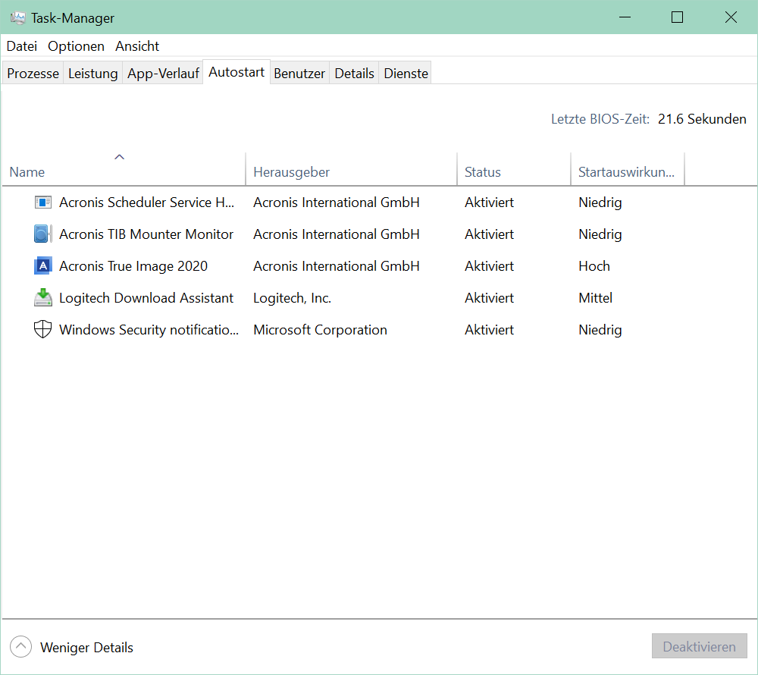Image resolution: width=758 pixels, height=675 pixels.
Task: Click Logitech, Inc. publisher cell
Action: (293, 298)
